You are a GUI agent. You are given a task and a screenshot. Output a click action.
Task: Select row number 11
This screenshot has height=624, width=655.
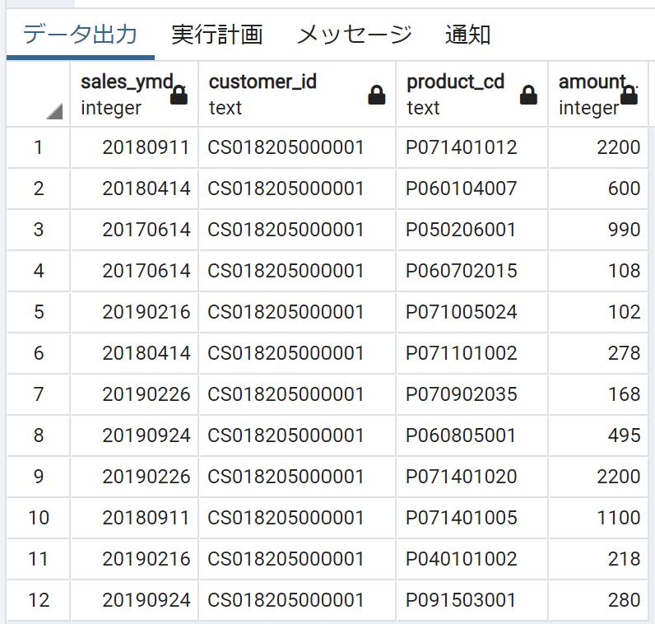[38, 559]
